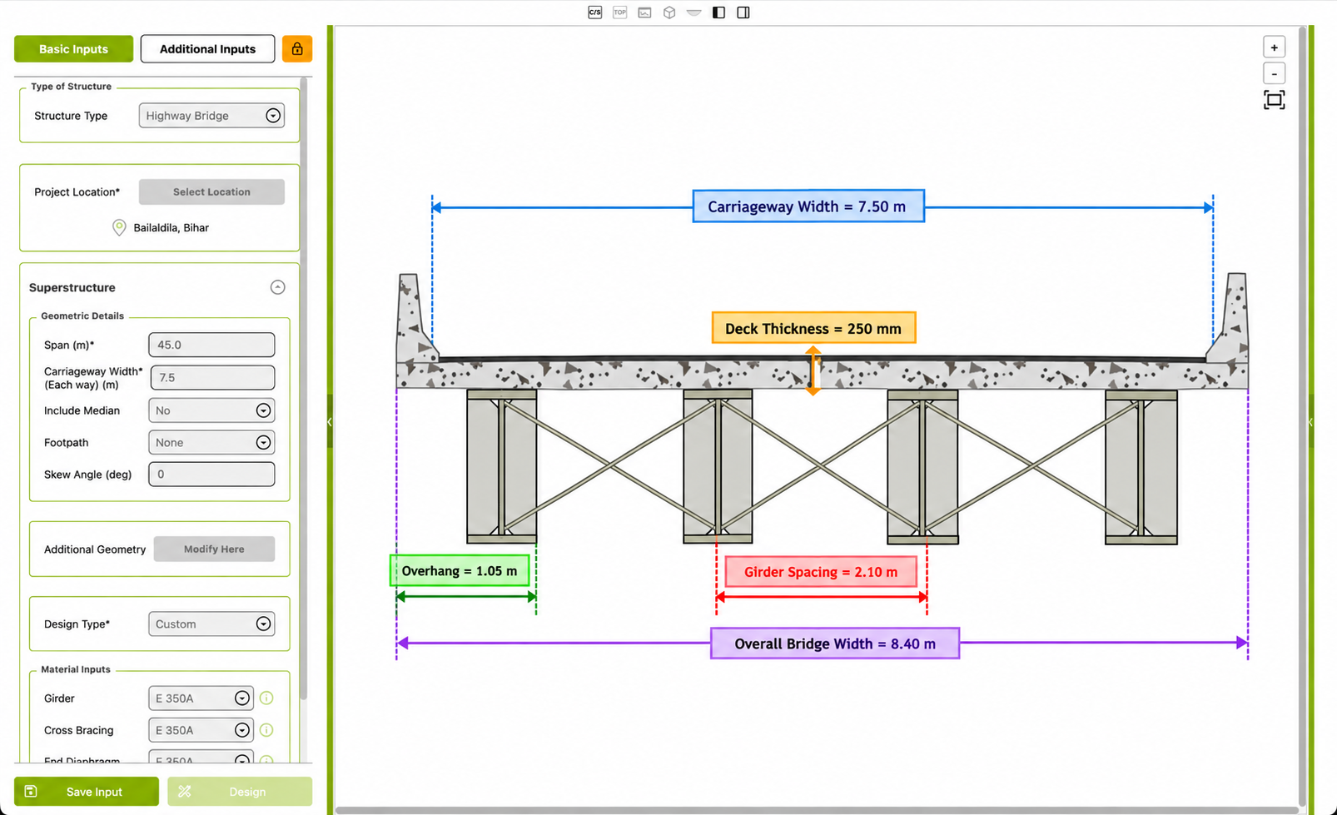The width and height of the screenshot is (1337, 815).
Task: Select the TOP view icon
Action: click(x=619, y=12)
